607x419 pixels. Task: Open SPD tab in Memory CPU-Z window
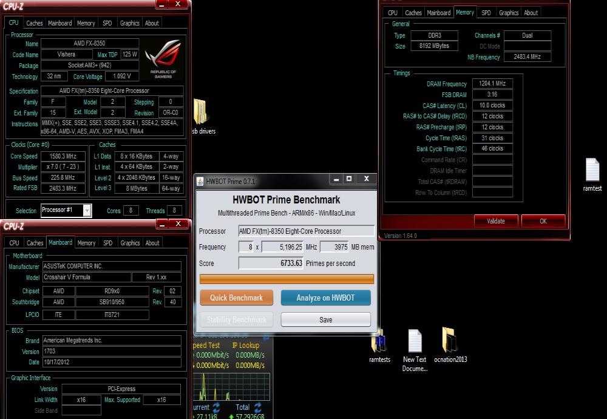coord(486,13)
